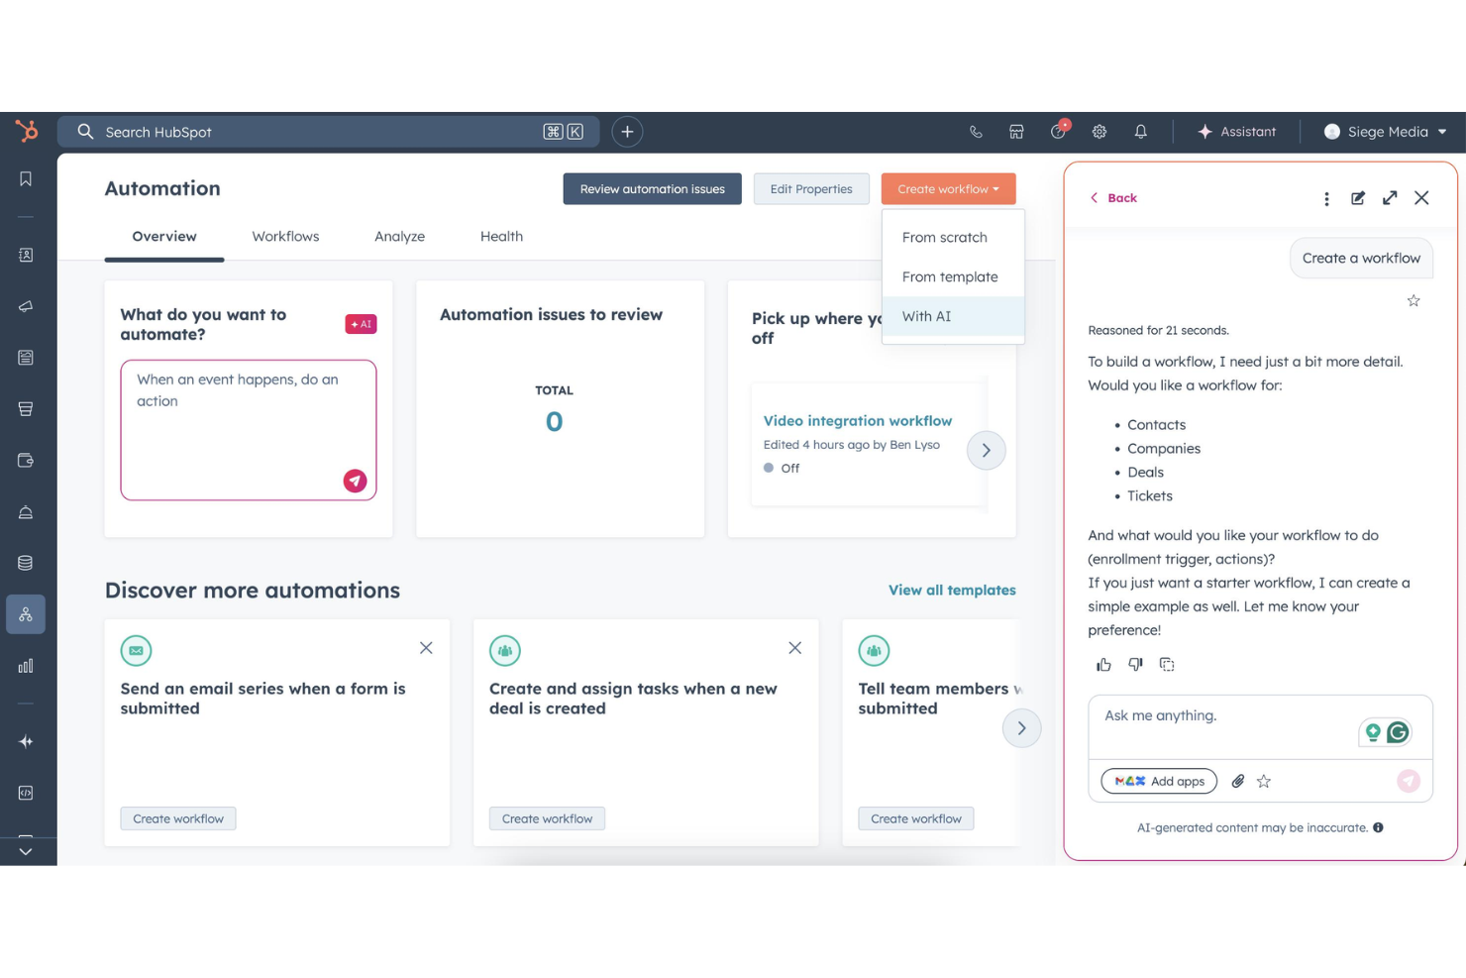Switch to the Overview tab

pos(164,237)
